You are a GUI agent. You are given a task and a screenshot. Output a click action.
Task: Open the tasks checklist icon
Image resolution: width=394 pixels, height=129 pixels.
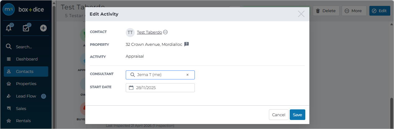click(26, 28)
